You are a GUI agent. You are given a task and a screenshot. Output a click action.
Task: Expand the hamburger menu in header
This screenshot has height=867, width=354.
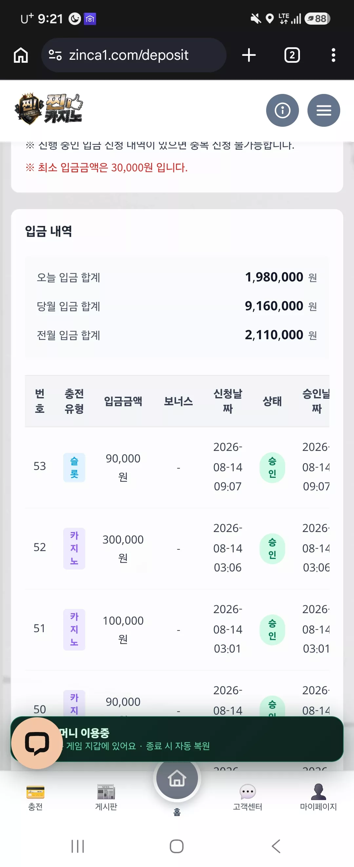click(x=324, y=110)
